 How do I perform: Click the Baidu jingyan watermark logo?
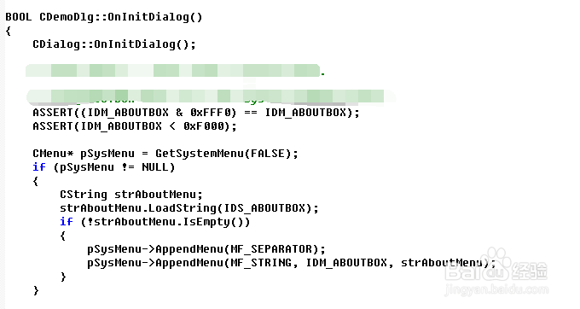pyautogui.click(x=496, y=265)
